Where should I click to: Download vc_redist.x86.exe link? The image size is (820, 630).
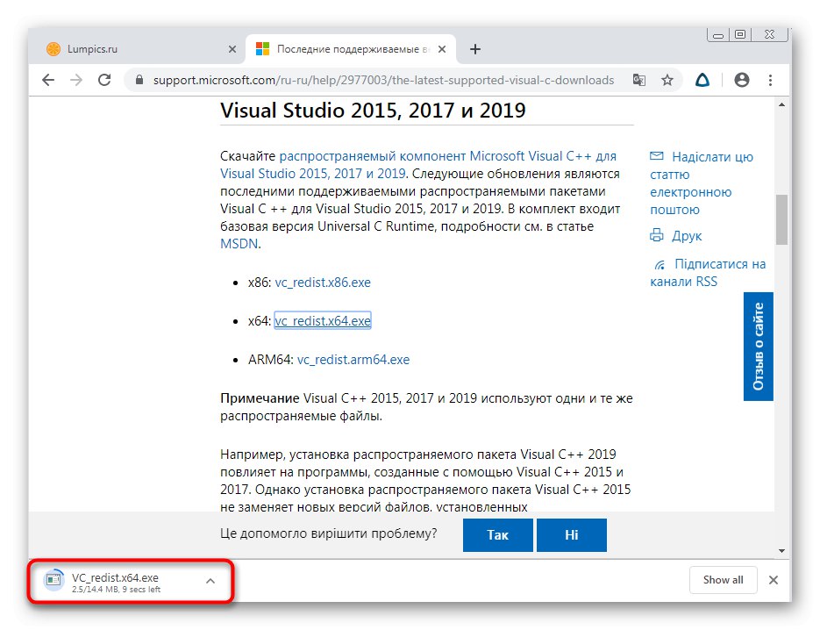323,283
